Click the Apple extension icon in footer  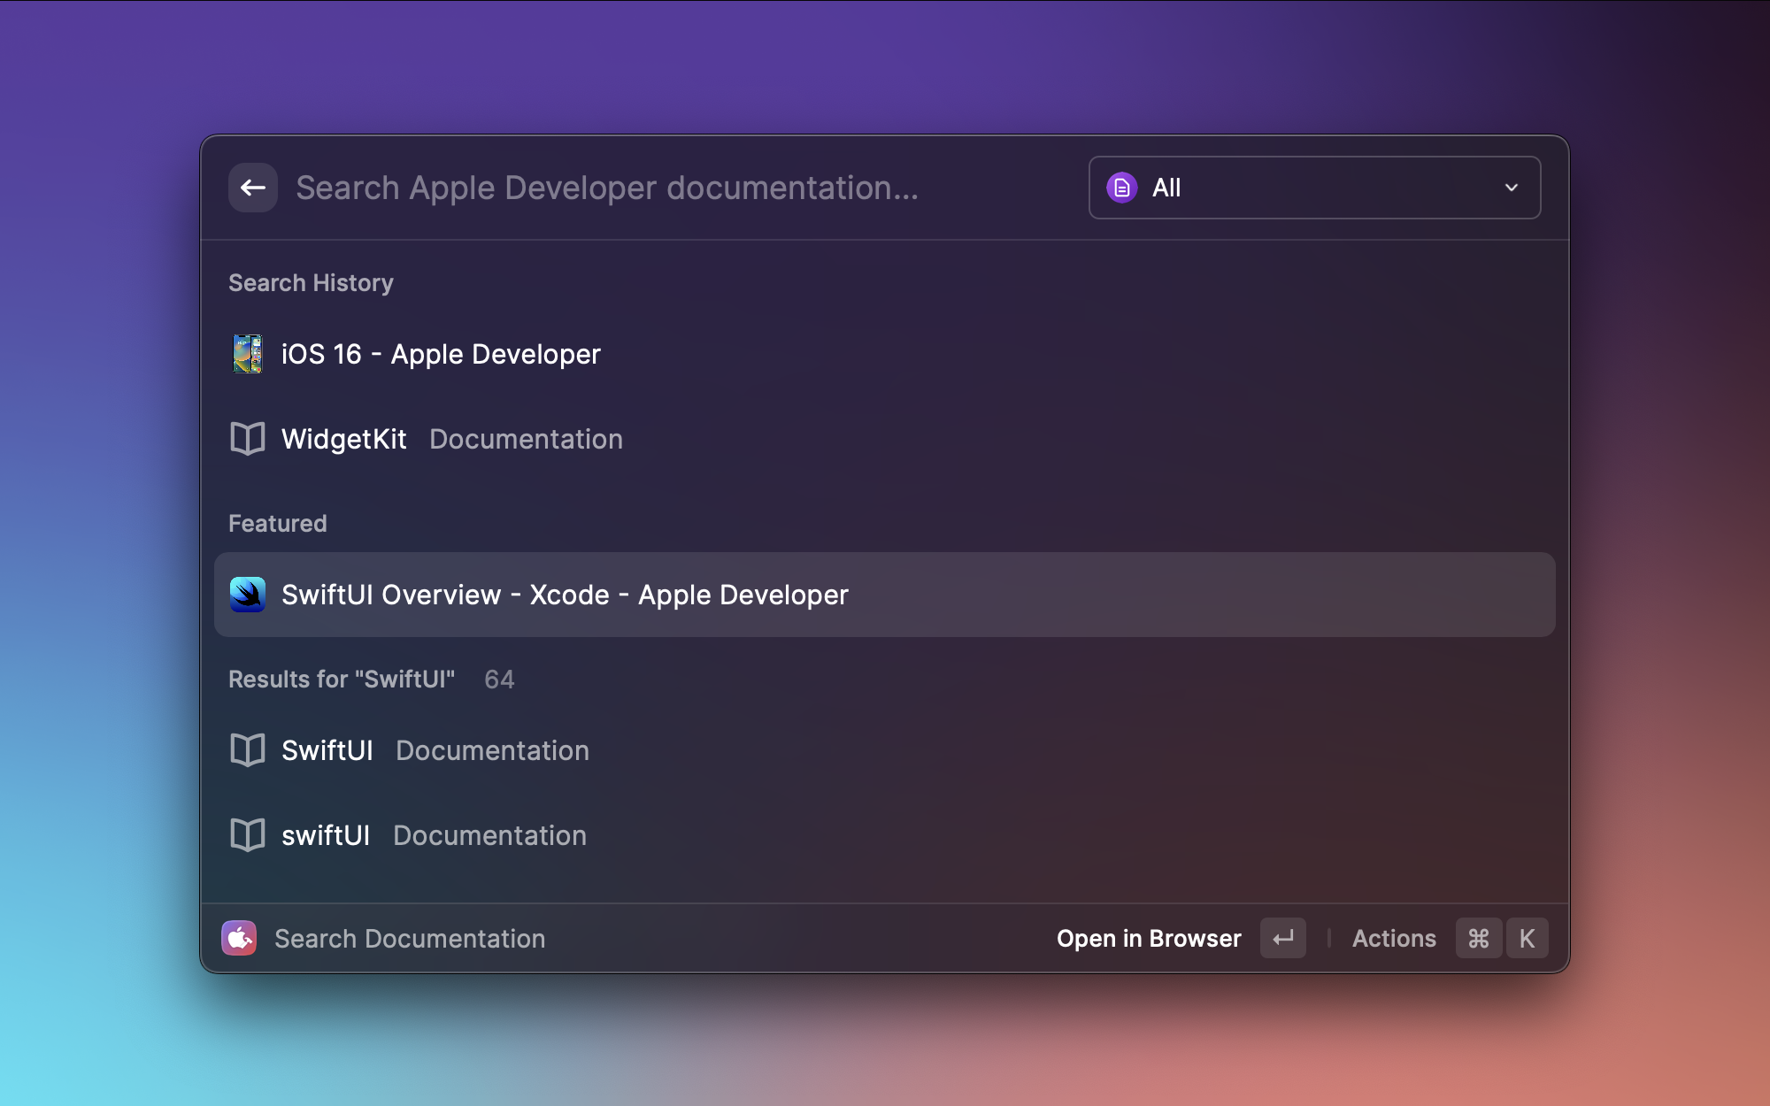tap(239, 938)
